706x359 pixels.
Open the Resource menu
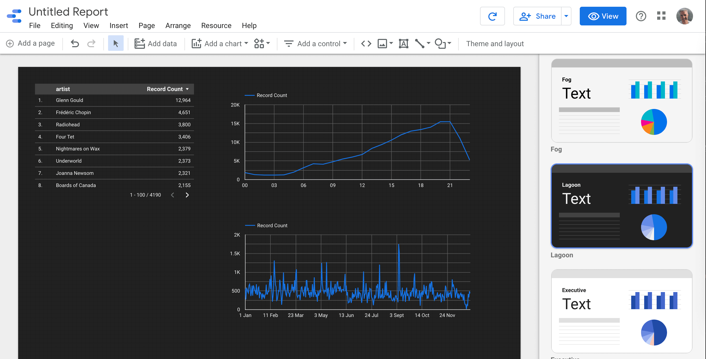tap(216, 25)
